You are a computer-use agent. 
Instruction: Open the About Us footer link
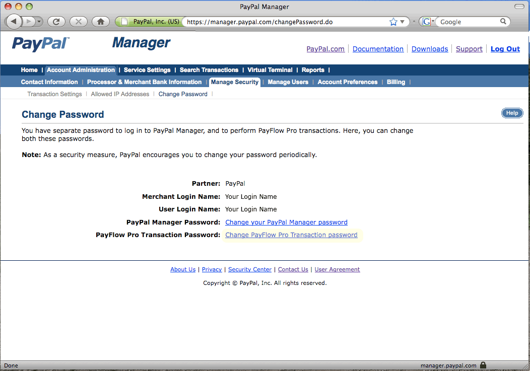tap(183, 269)
